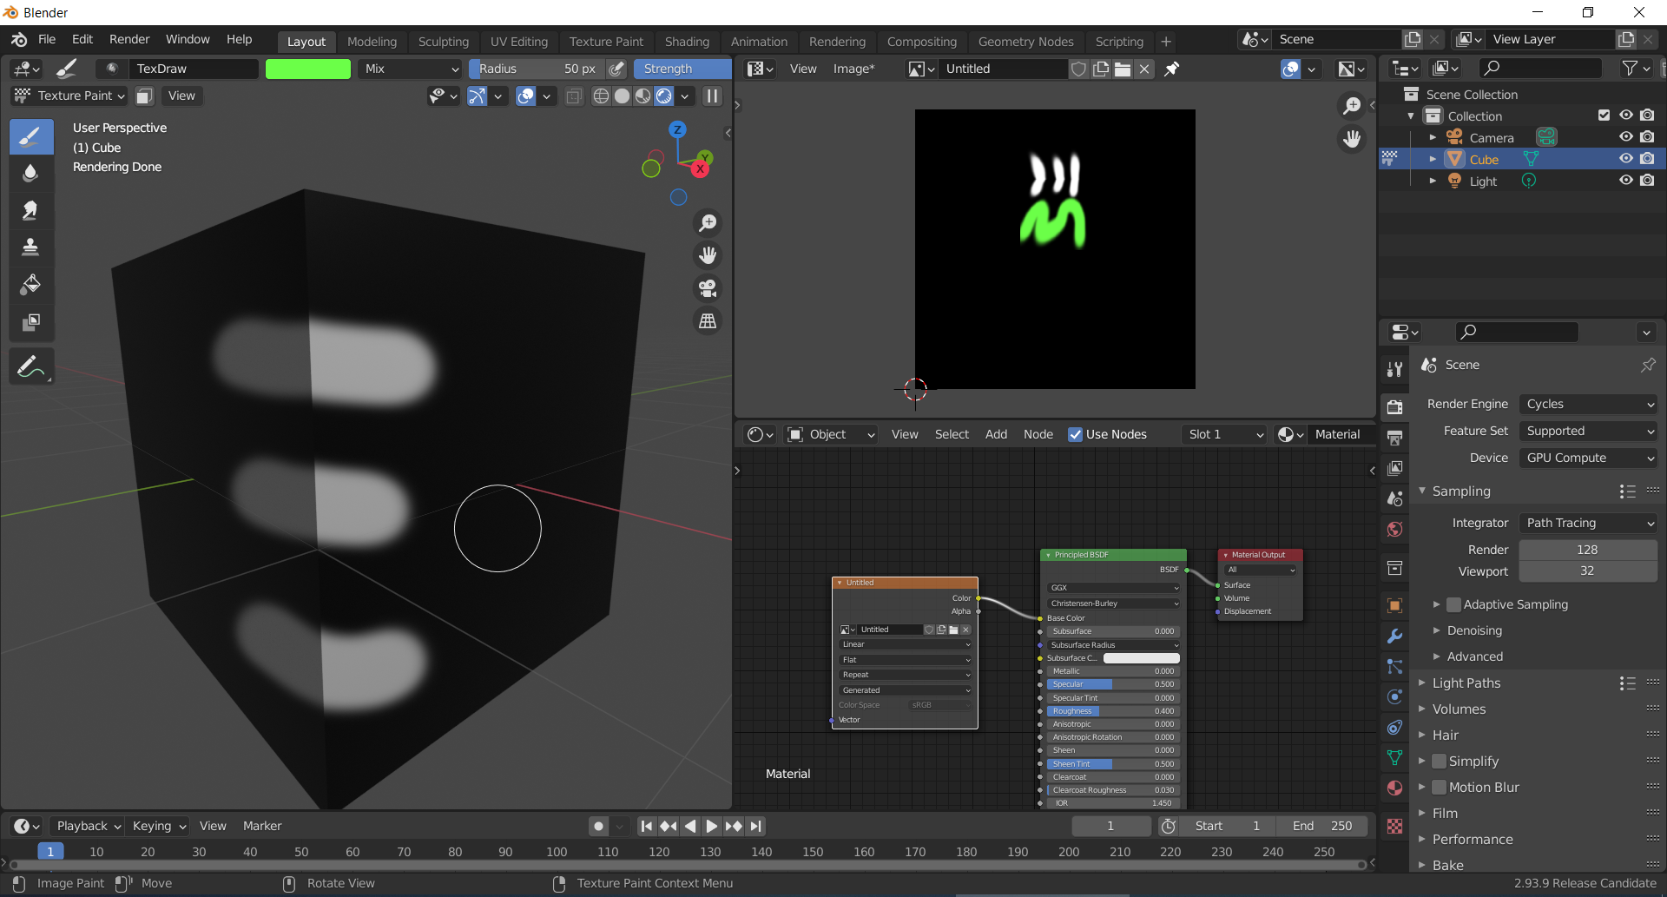
Task: Open the Render menu
Action: click(129, 39)
